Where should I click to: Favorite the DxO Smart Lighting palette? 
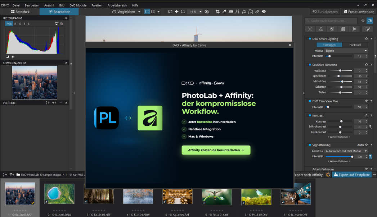click(367, 38)
